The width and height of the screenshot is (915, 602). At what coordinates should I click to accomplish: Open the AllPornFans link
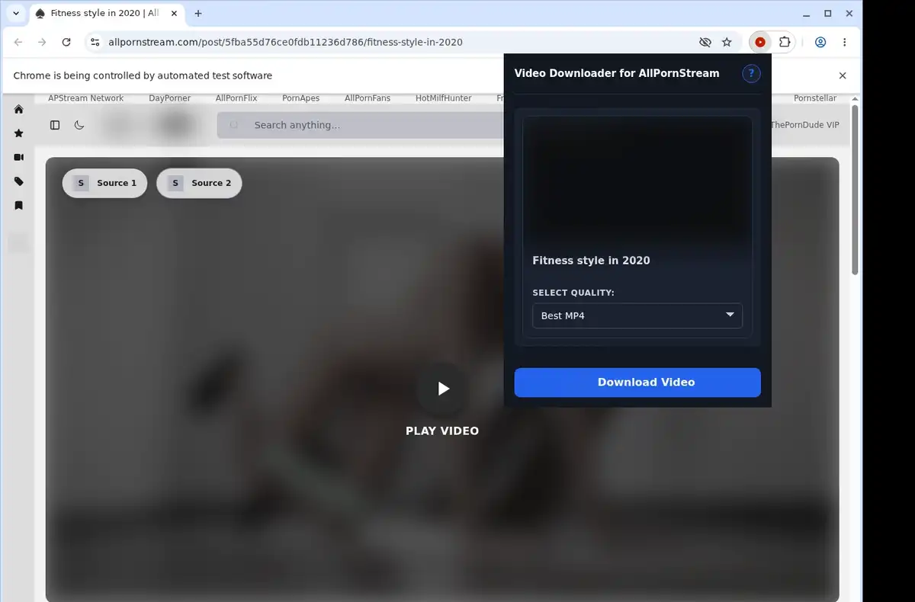(x=368, y=98)
